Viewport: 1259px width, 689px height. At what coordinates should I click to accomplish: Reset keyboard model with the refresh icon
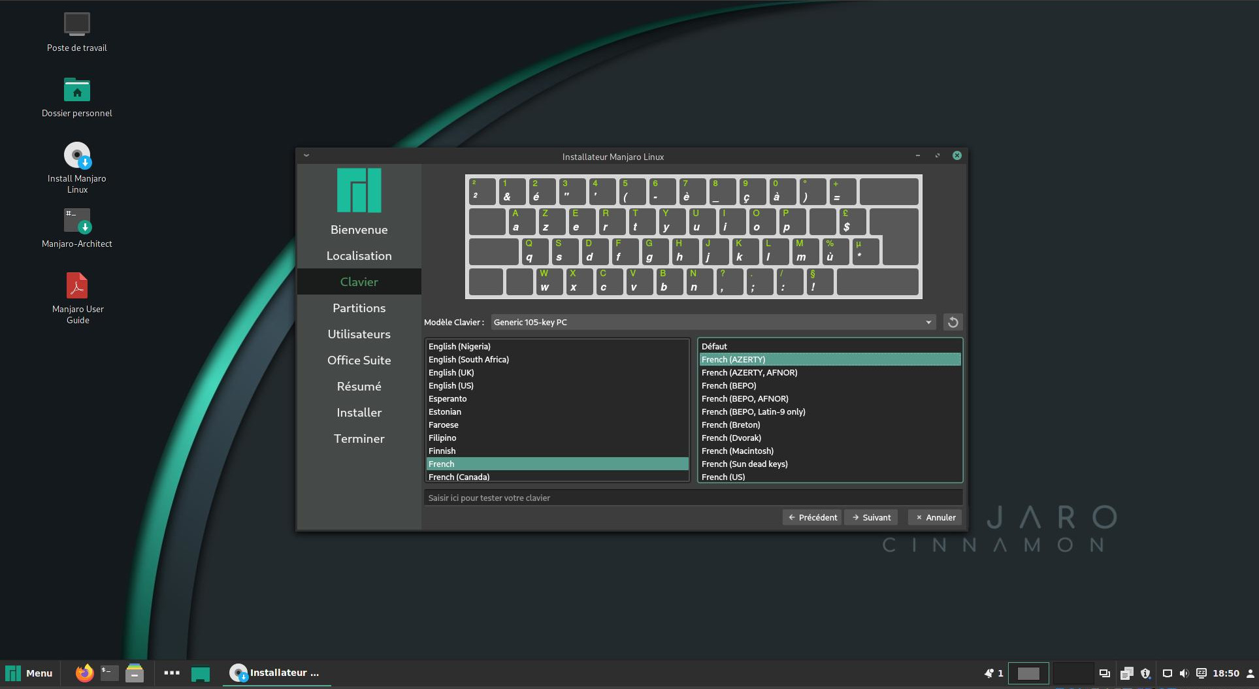953,322
